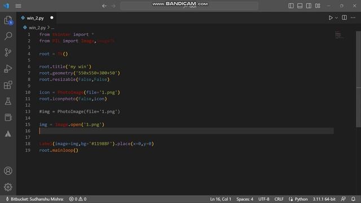Open the run options dropdown arrow
Viewport: 361px width, 203px height.
point(336,17)
